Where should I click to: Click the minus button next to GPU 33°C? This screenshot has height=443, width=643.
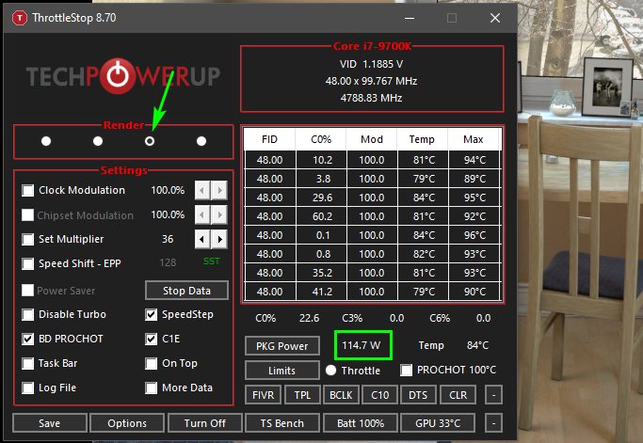coord(493,423)
